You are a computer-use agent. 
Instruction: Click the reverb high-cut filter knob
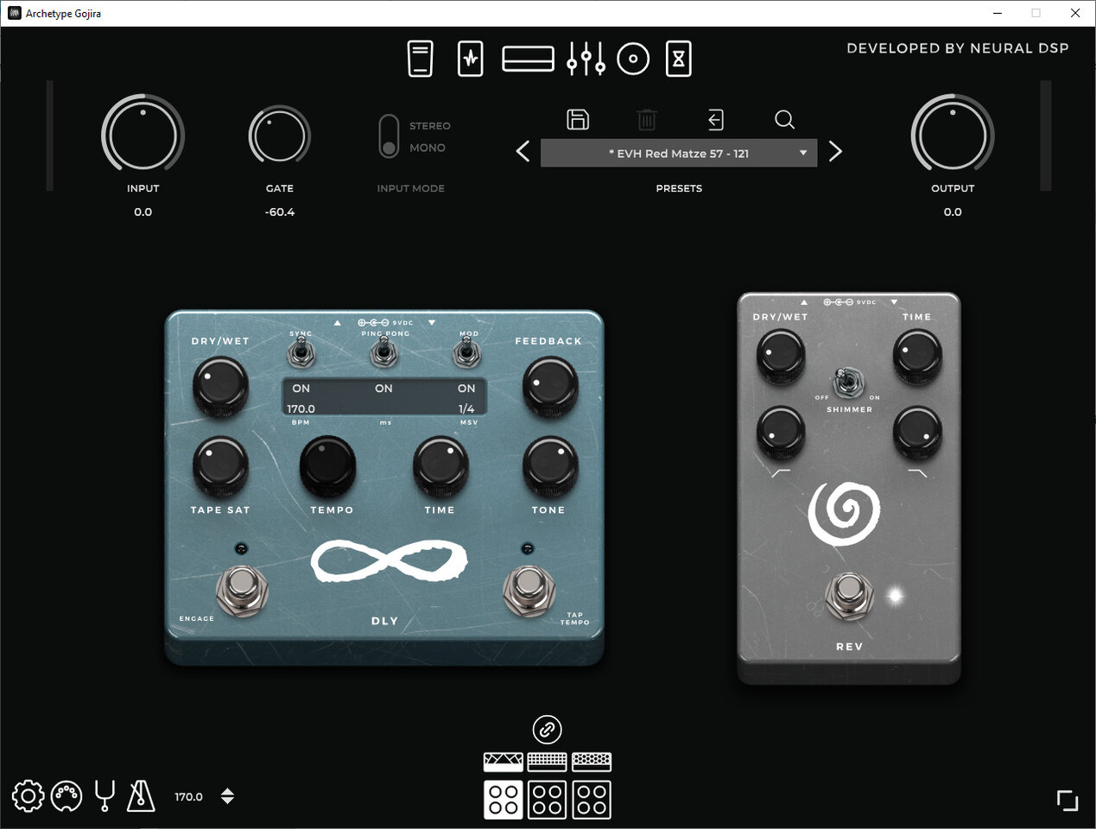(917, 432)
